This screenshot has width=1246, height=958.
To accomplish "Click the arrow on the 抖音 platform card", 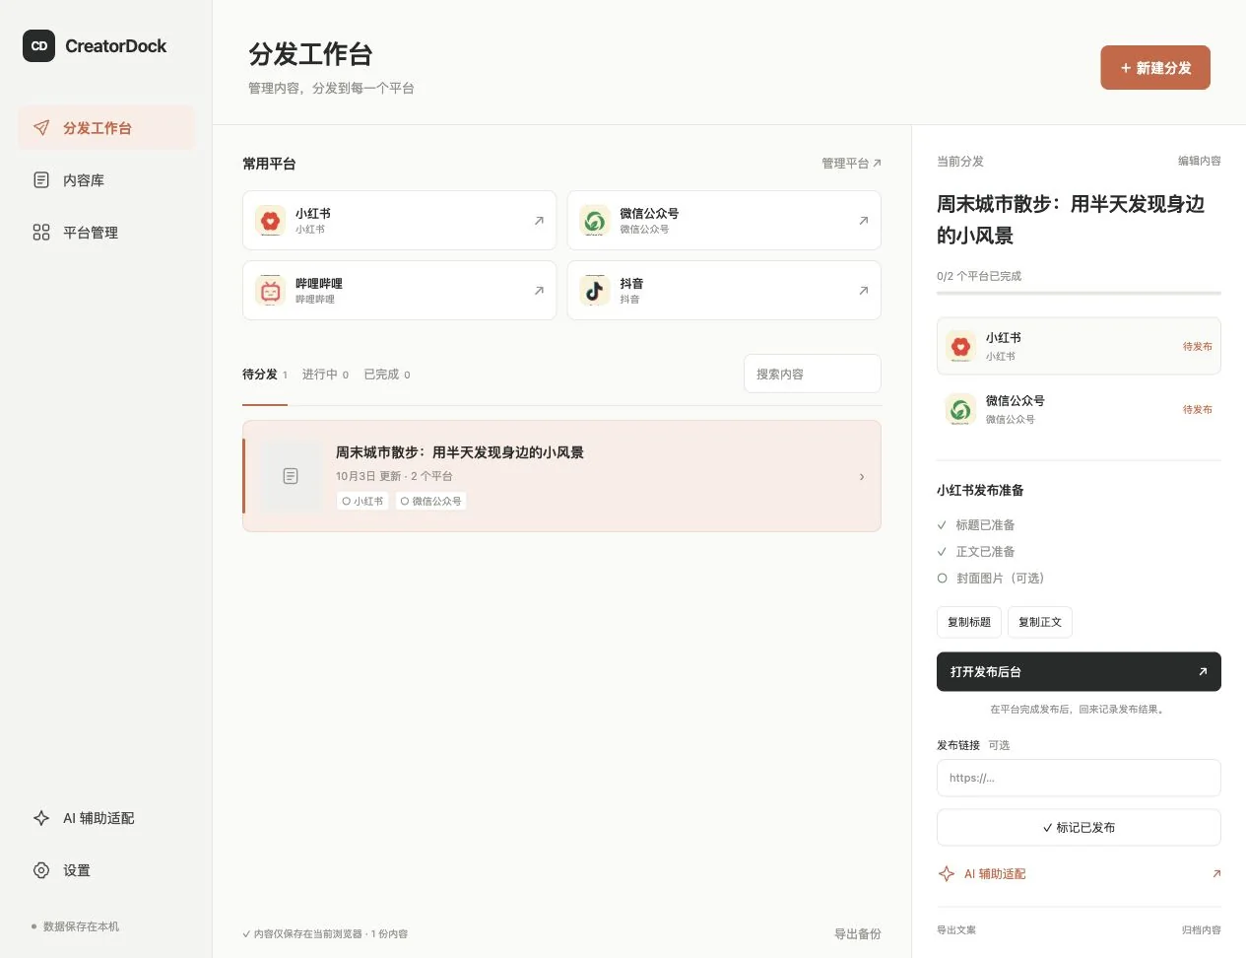I will click(x=864, y=291).
